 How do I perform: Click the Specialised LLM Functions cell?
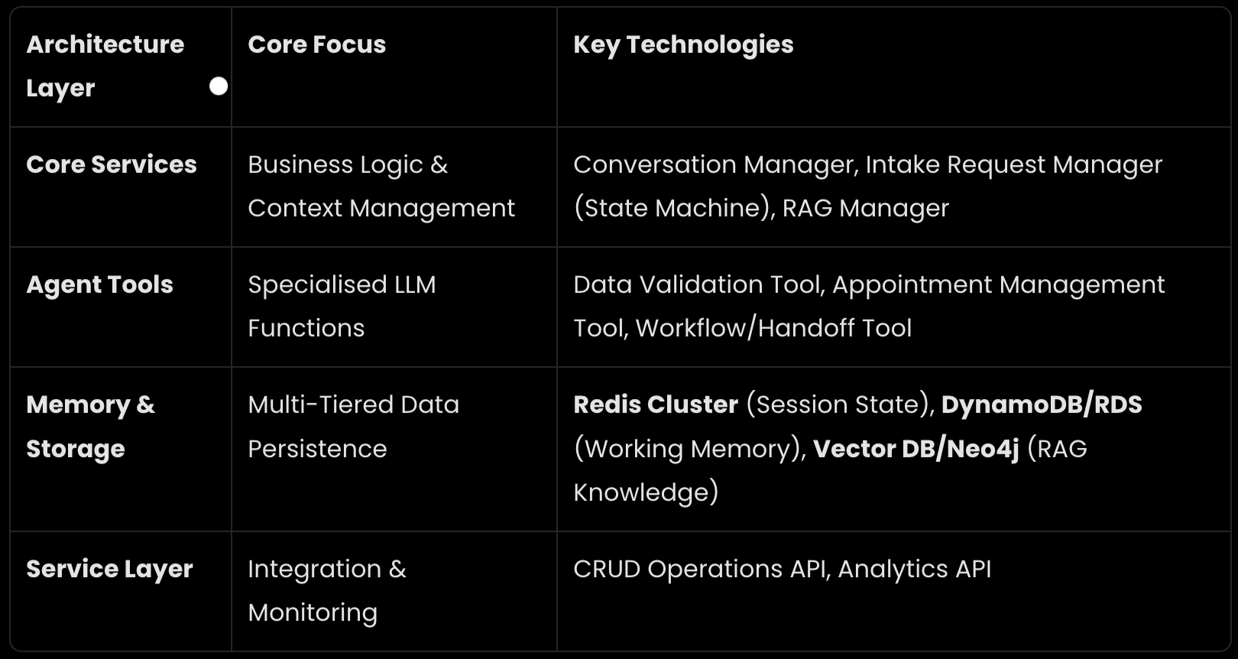[x=341, y=306]
